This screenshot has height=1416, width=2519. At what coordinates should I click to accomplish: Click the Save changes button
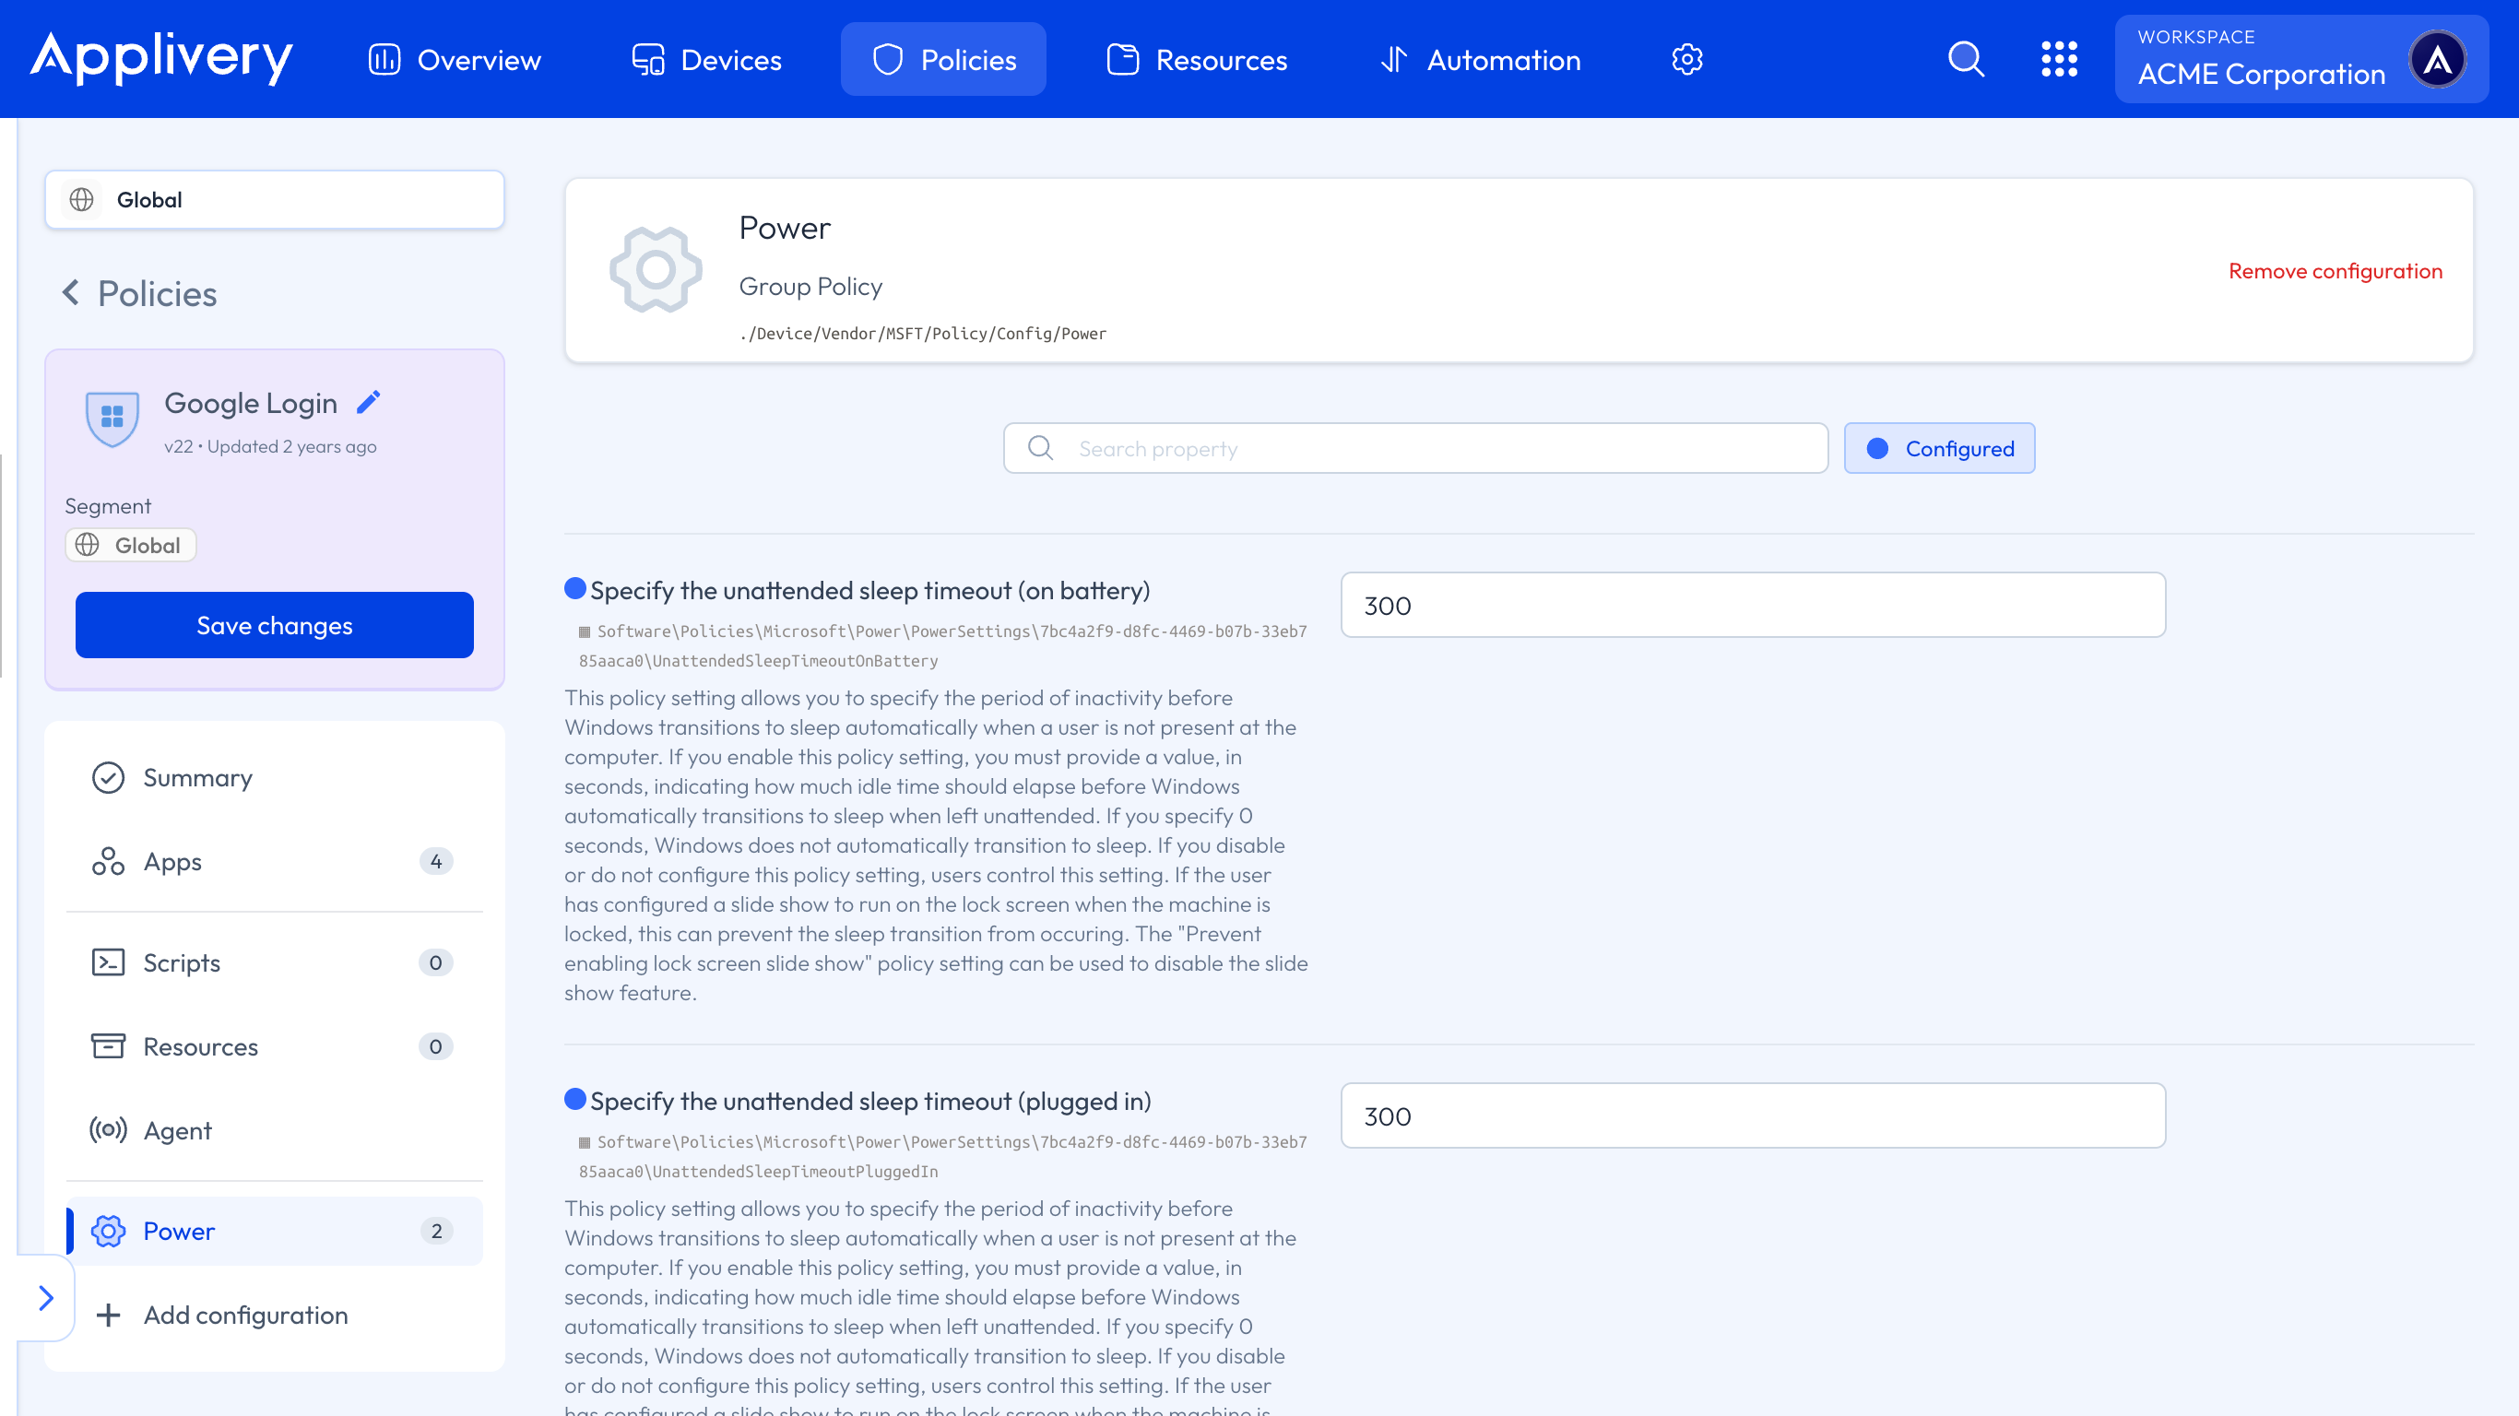(x=274, y=625)
